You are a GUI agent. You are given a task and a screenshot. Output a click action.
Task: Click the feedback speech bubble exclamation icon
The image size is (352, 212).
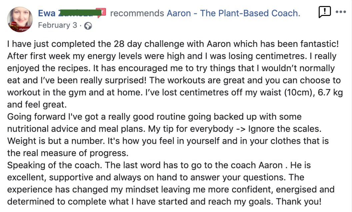coord(325,12)
